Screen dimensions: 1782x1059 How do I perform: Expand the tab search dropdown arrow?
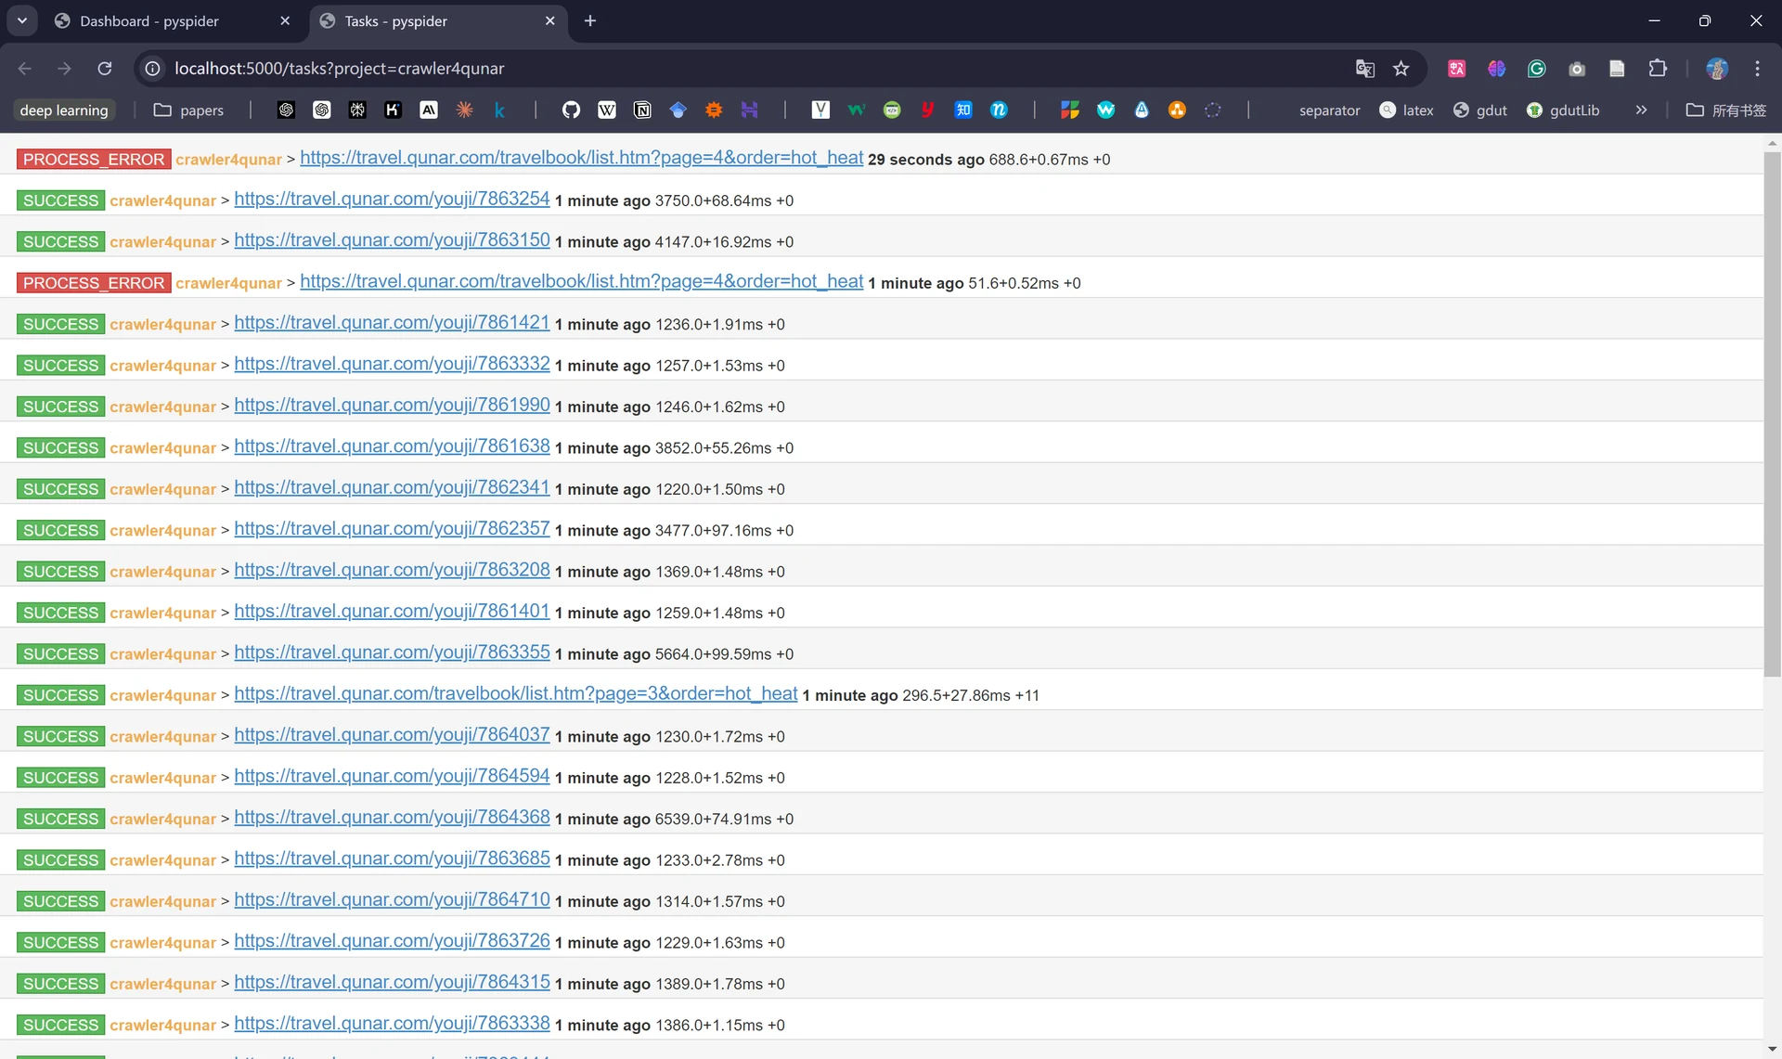pyautogui.click(x=22, y=20)
